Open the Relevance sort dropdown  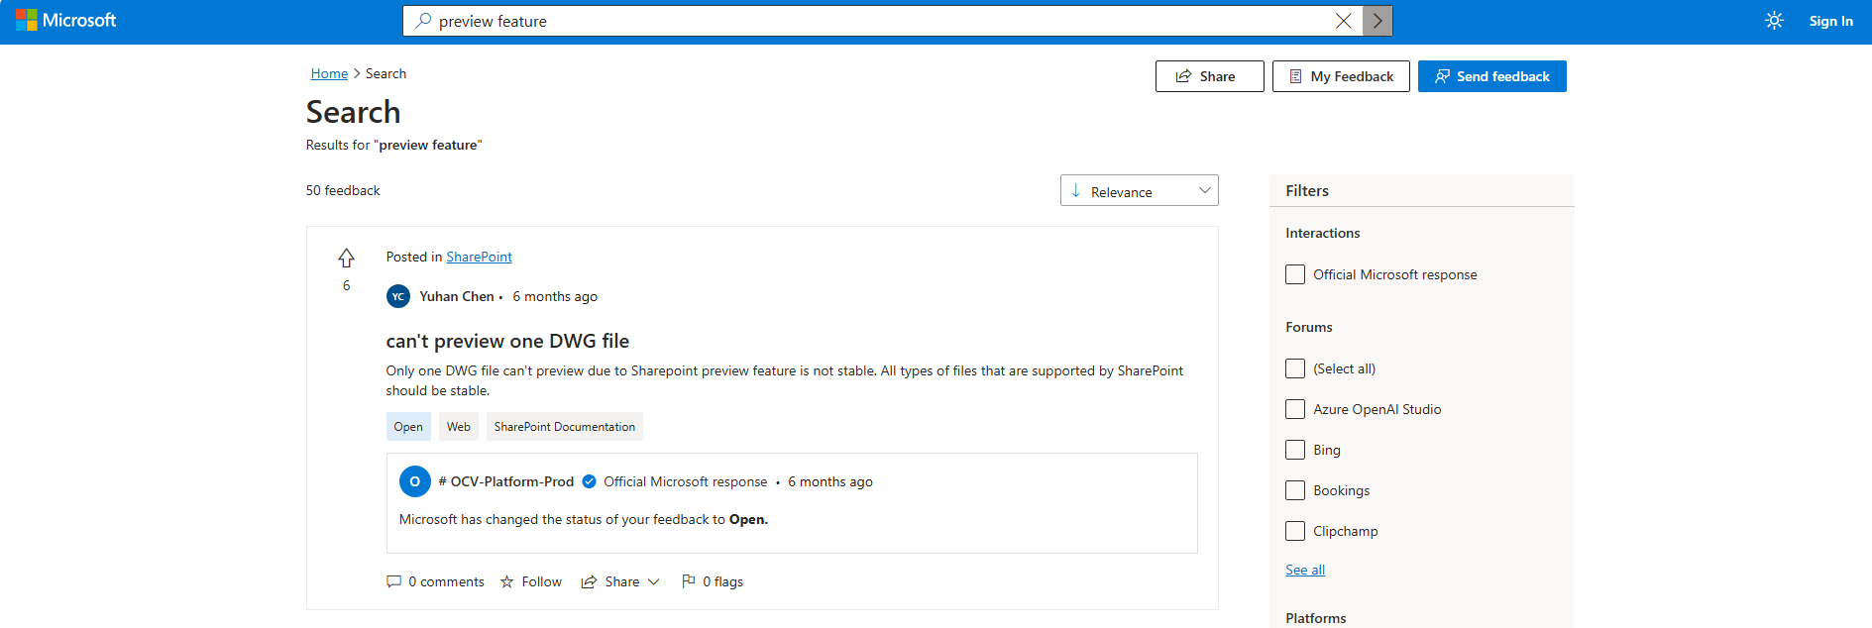point(1139,190)
